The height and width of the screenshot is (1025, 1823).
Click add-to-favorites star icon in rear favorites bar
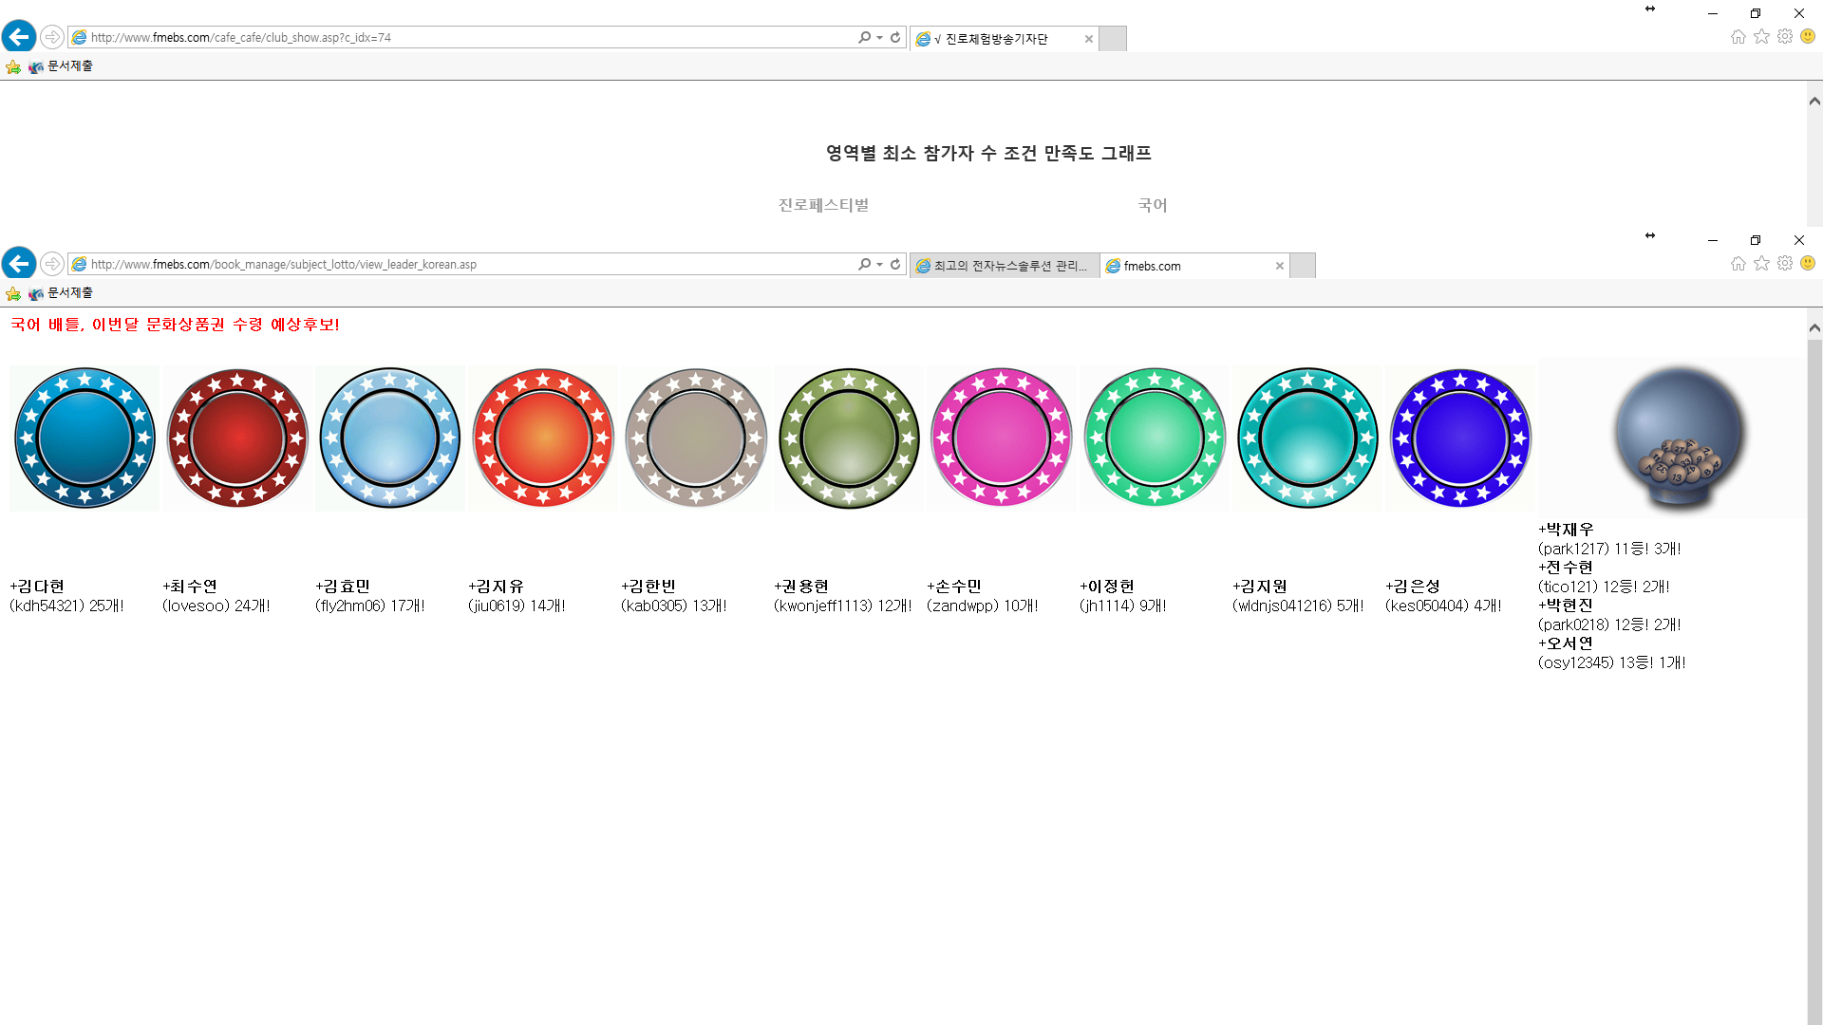click(13, 66)
